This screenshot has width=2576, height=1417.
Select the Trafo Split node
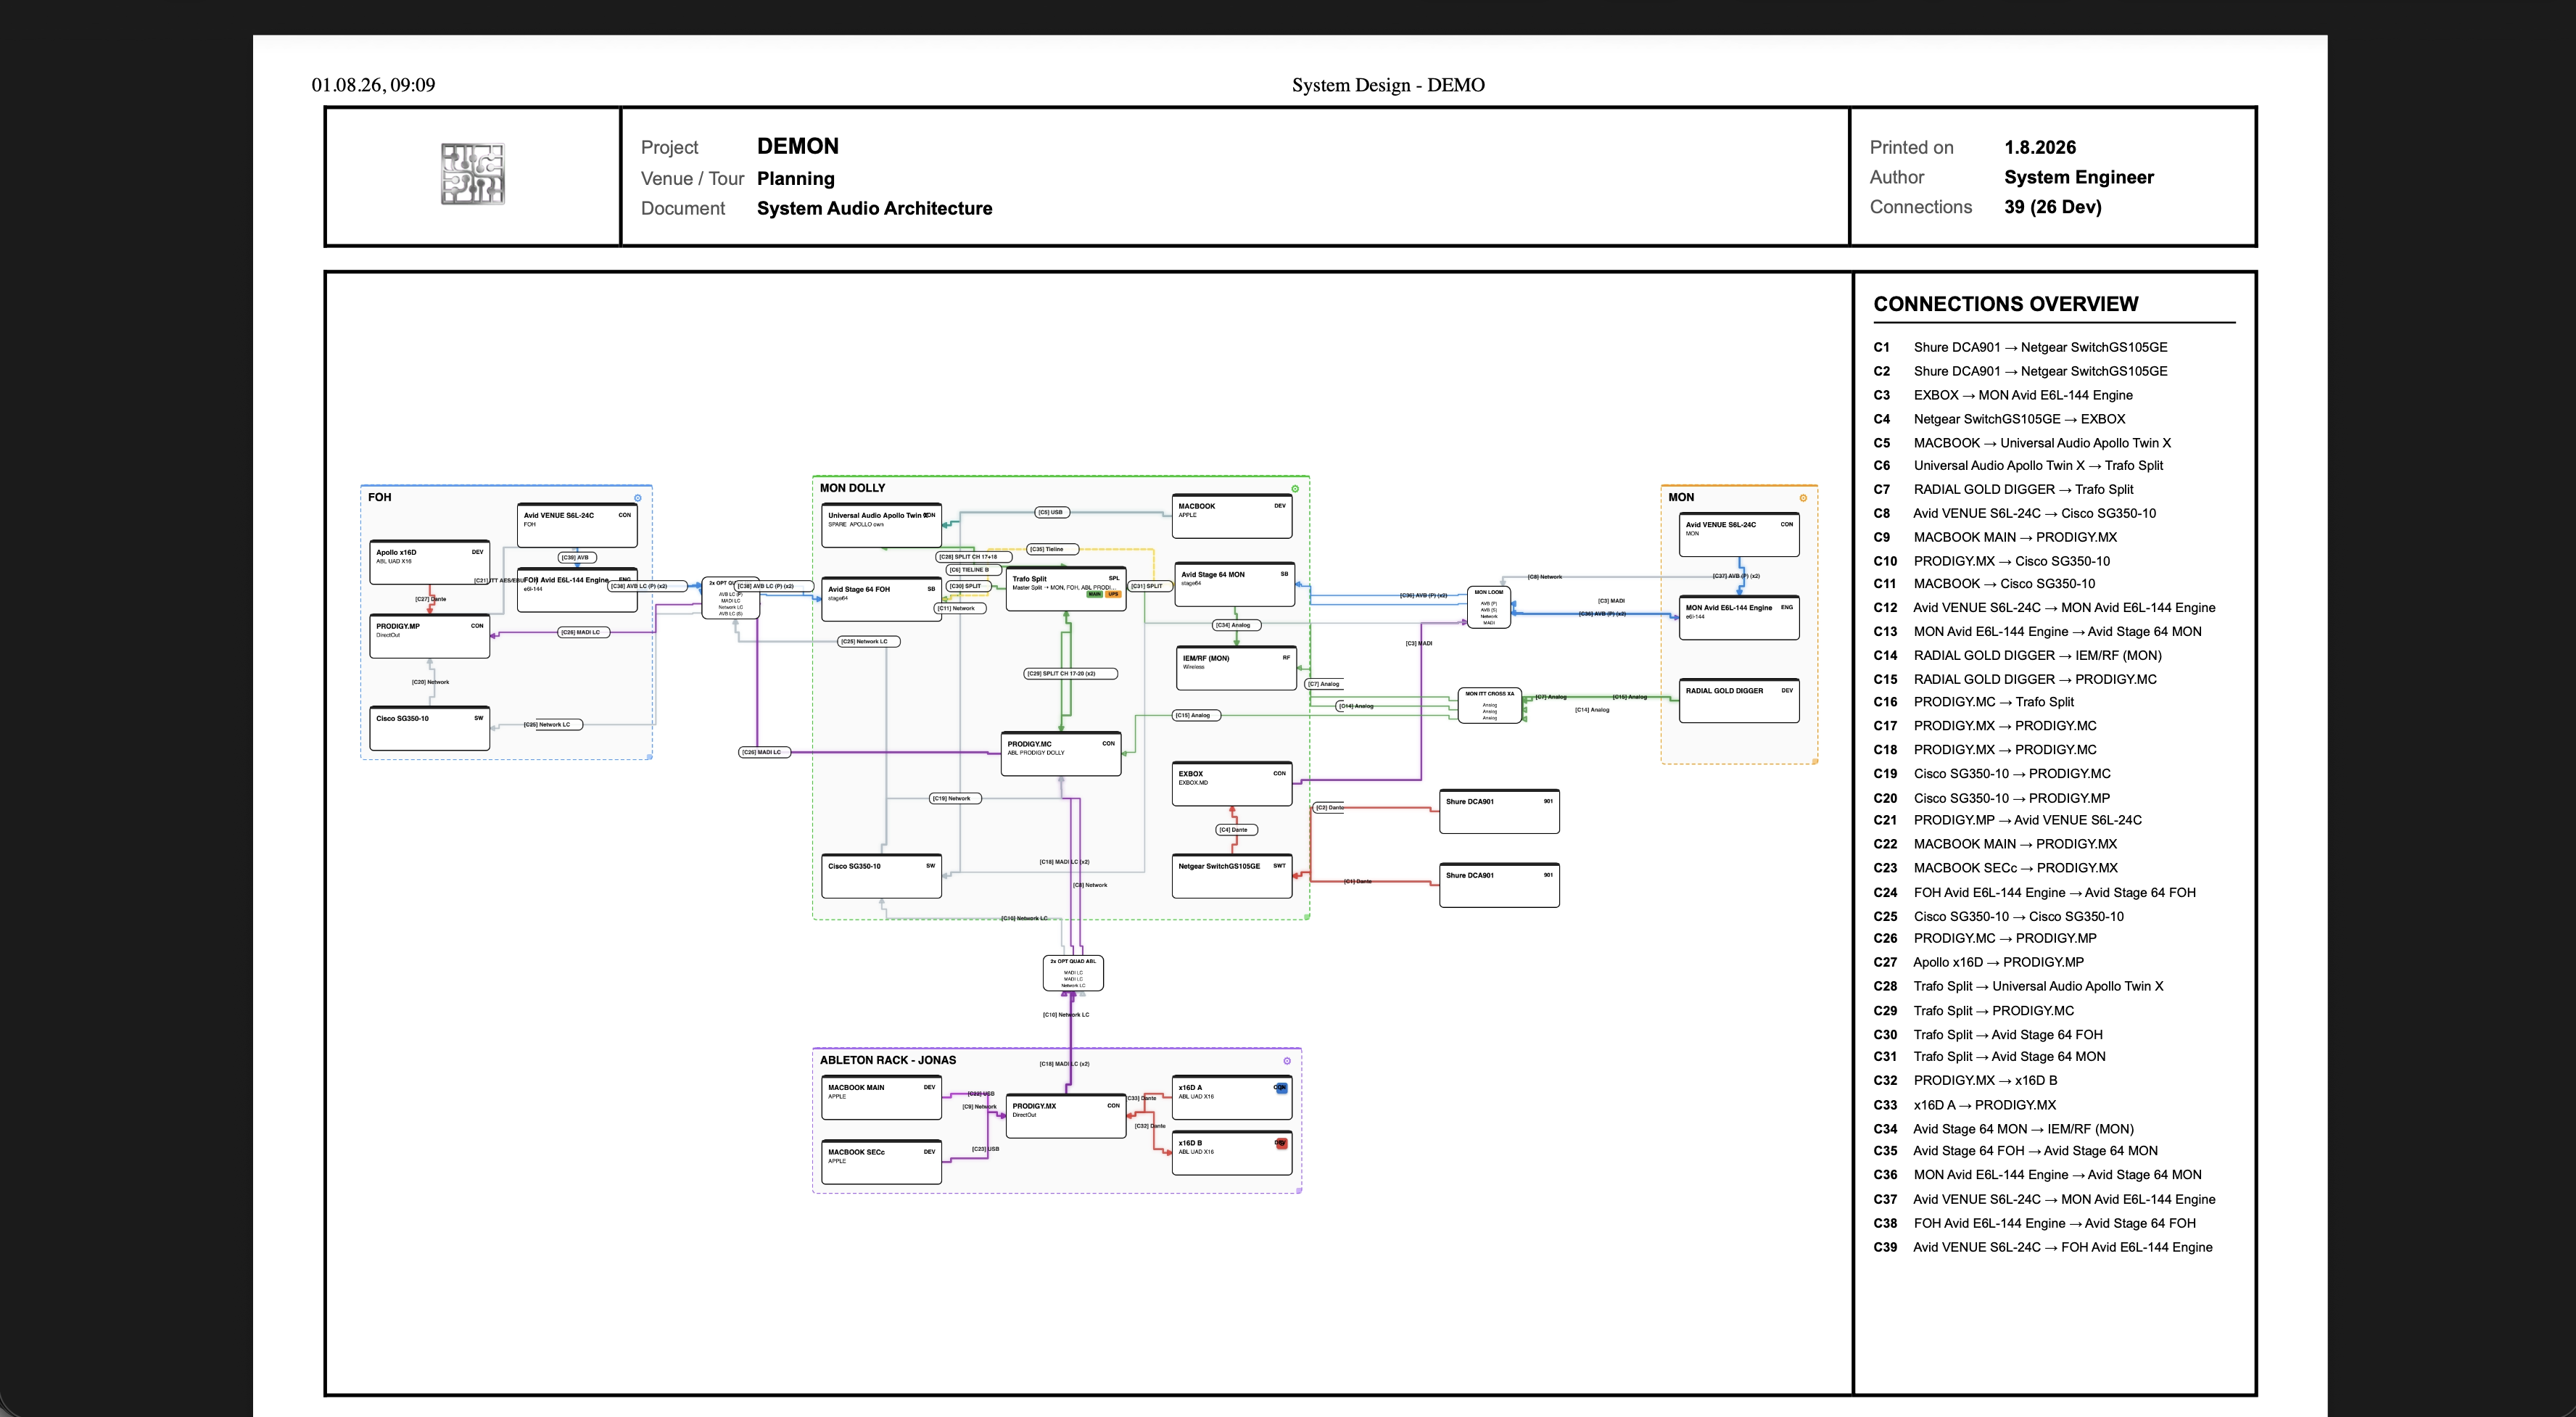1066,589
